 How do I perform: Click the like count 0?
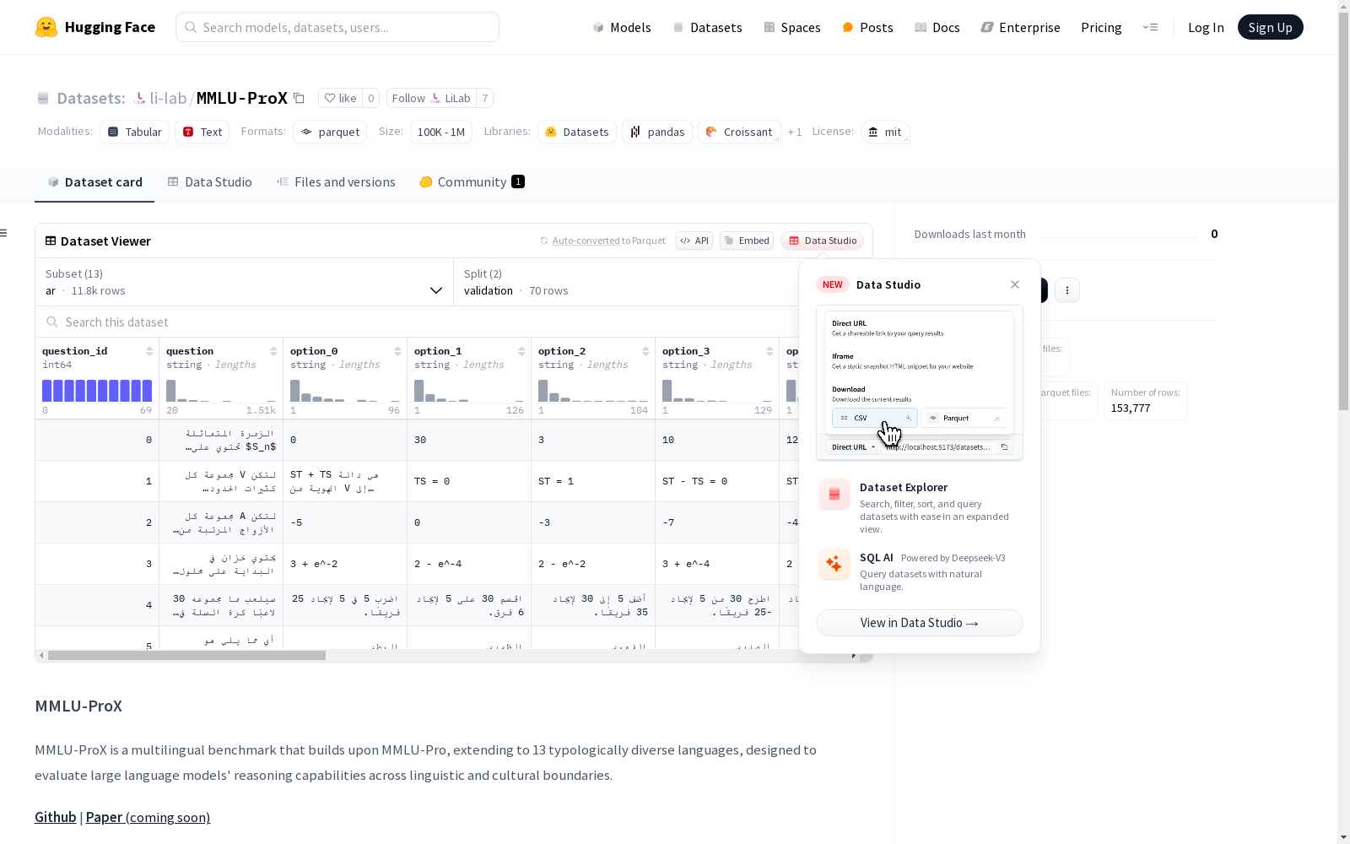coord(370,98)
